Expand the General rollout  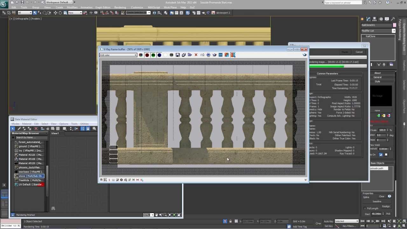(x=377, y=77)
